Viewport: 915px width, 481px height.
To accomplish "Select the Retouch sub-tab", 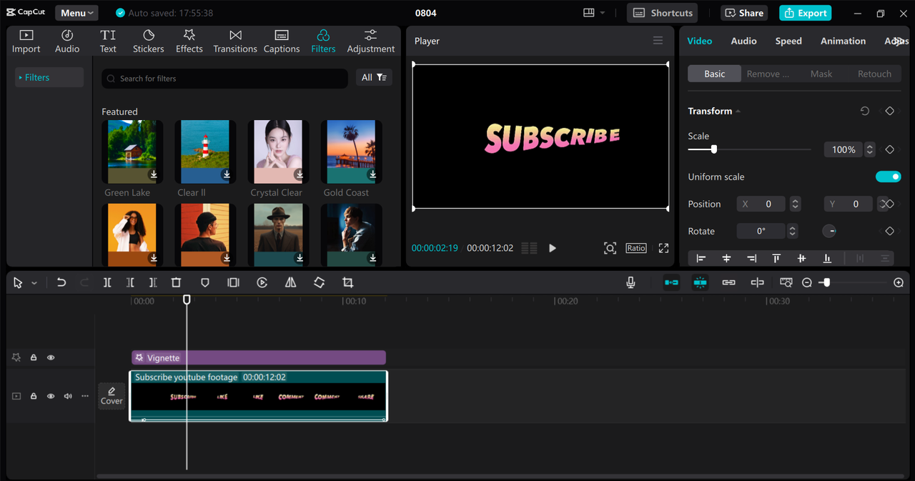I will pos(874,74).
